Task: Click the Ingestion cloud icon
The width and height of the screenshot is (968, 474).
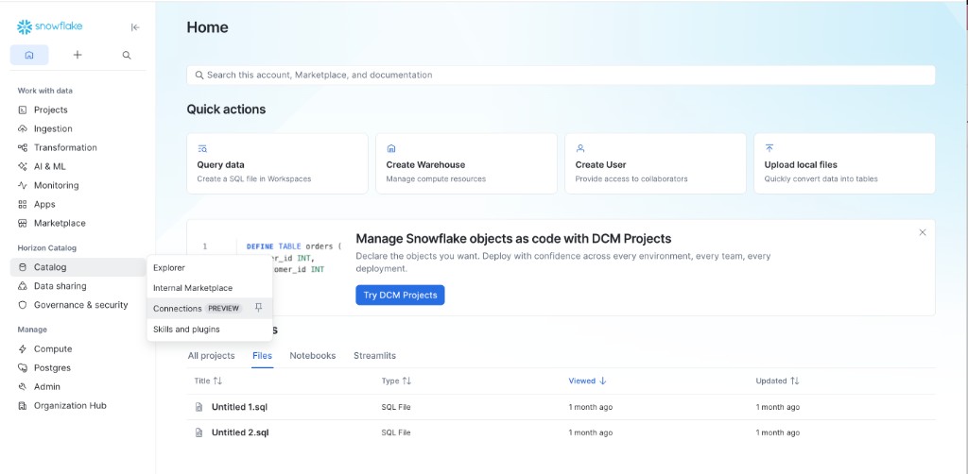Action: click(x=23, y=128)
